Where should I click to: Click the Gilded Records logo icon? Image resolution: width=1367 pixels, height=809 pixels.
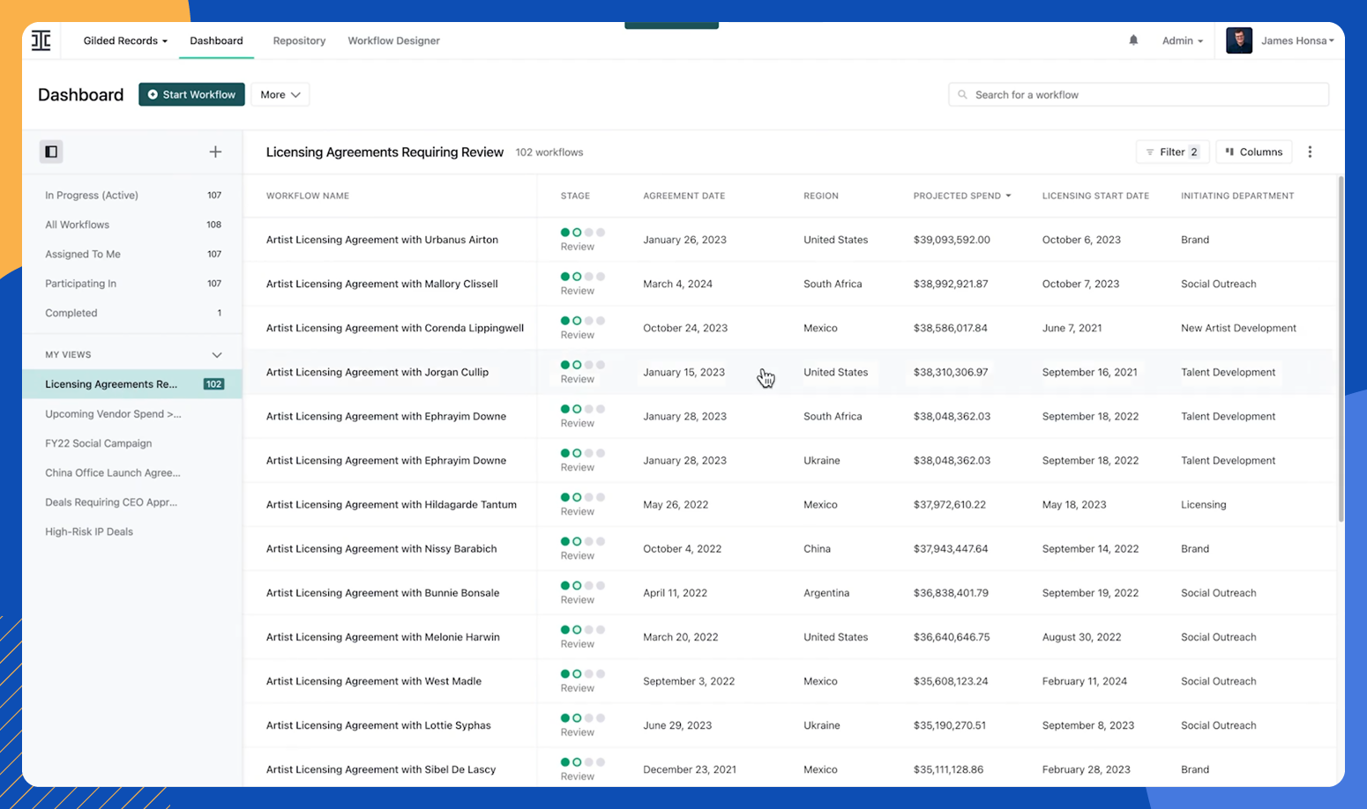[41, 40]
